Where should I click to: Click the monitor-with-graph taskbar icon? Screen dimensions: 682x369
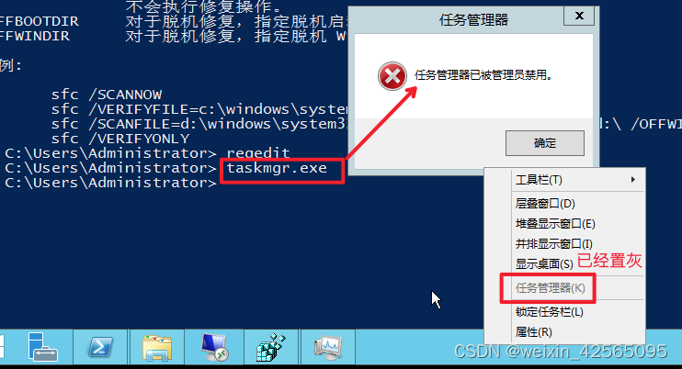[x=327, y=347]
